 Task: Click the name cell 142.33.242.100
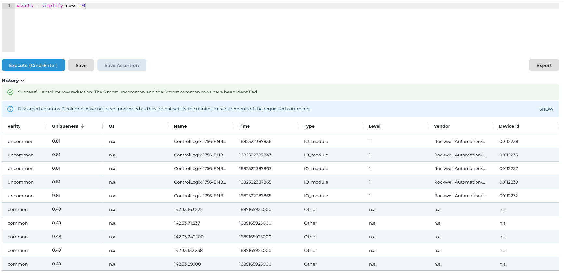coord(189,237)
